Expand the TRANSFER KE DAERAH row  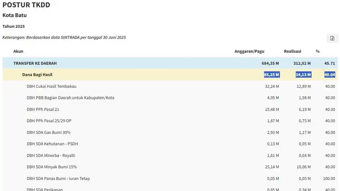170,63
